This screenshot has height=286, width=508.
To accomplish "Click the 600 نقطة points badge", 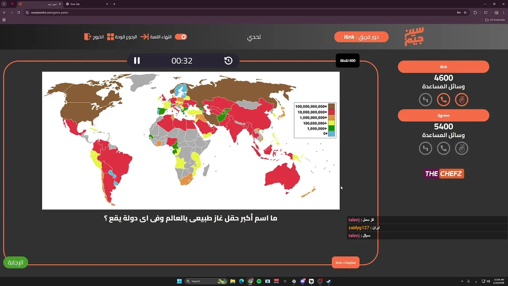I will (348, 60).
